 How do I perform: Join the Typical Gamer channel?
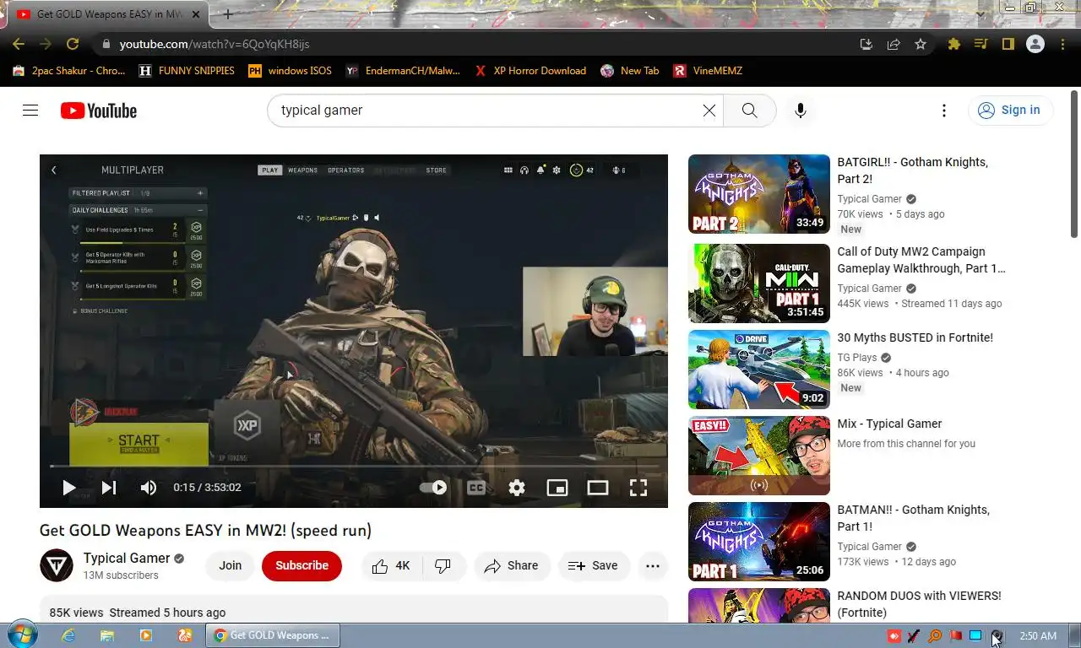[x=231, y=566]
